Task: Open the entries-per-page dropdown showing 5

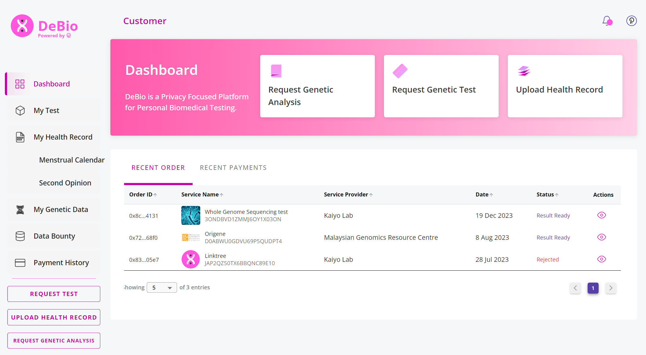Action: [x=162, y=287]
